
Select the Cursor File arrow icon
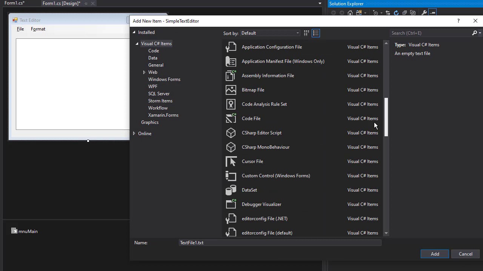(x=231, y=161)
